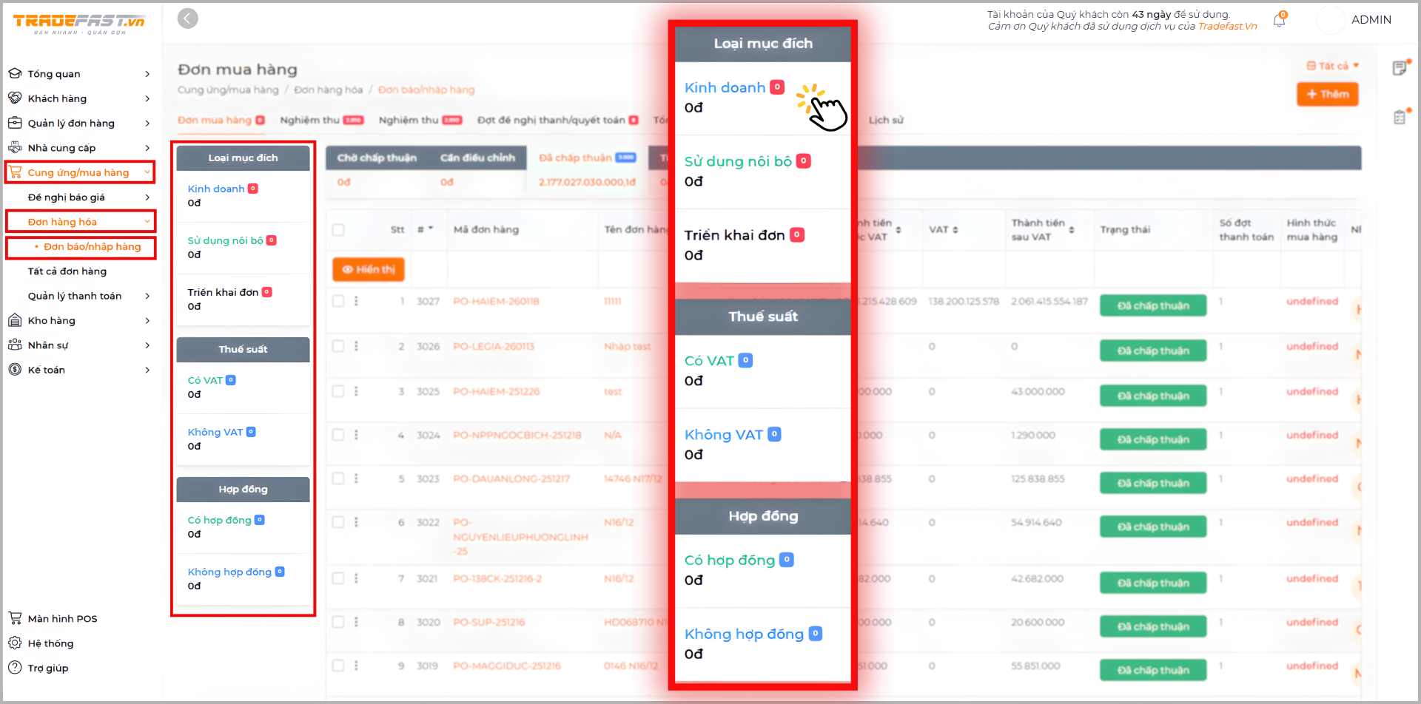Click the orange Thêm button

pos(1327,94)
